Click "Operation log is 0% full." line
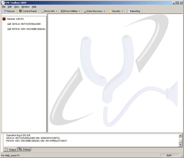 point(18,135)
